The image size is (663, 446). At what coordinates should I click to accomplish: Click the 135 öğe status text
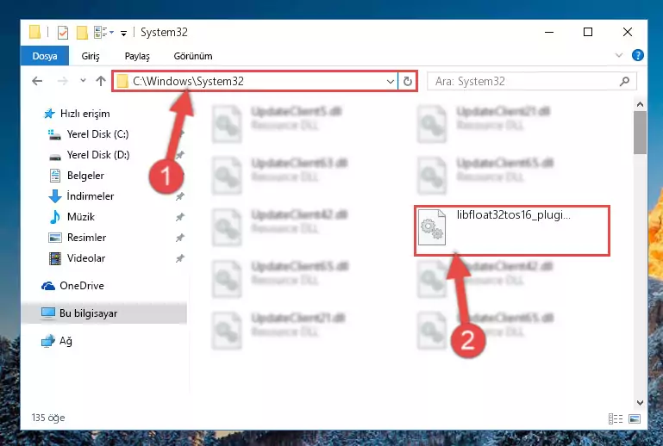coord(48,418)
